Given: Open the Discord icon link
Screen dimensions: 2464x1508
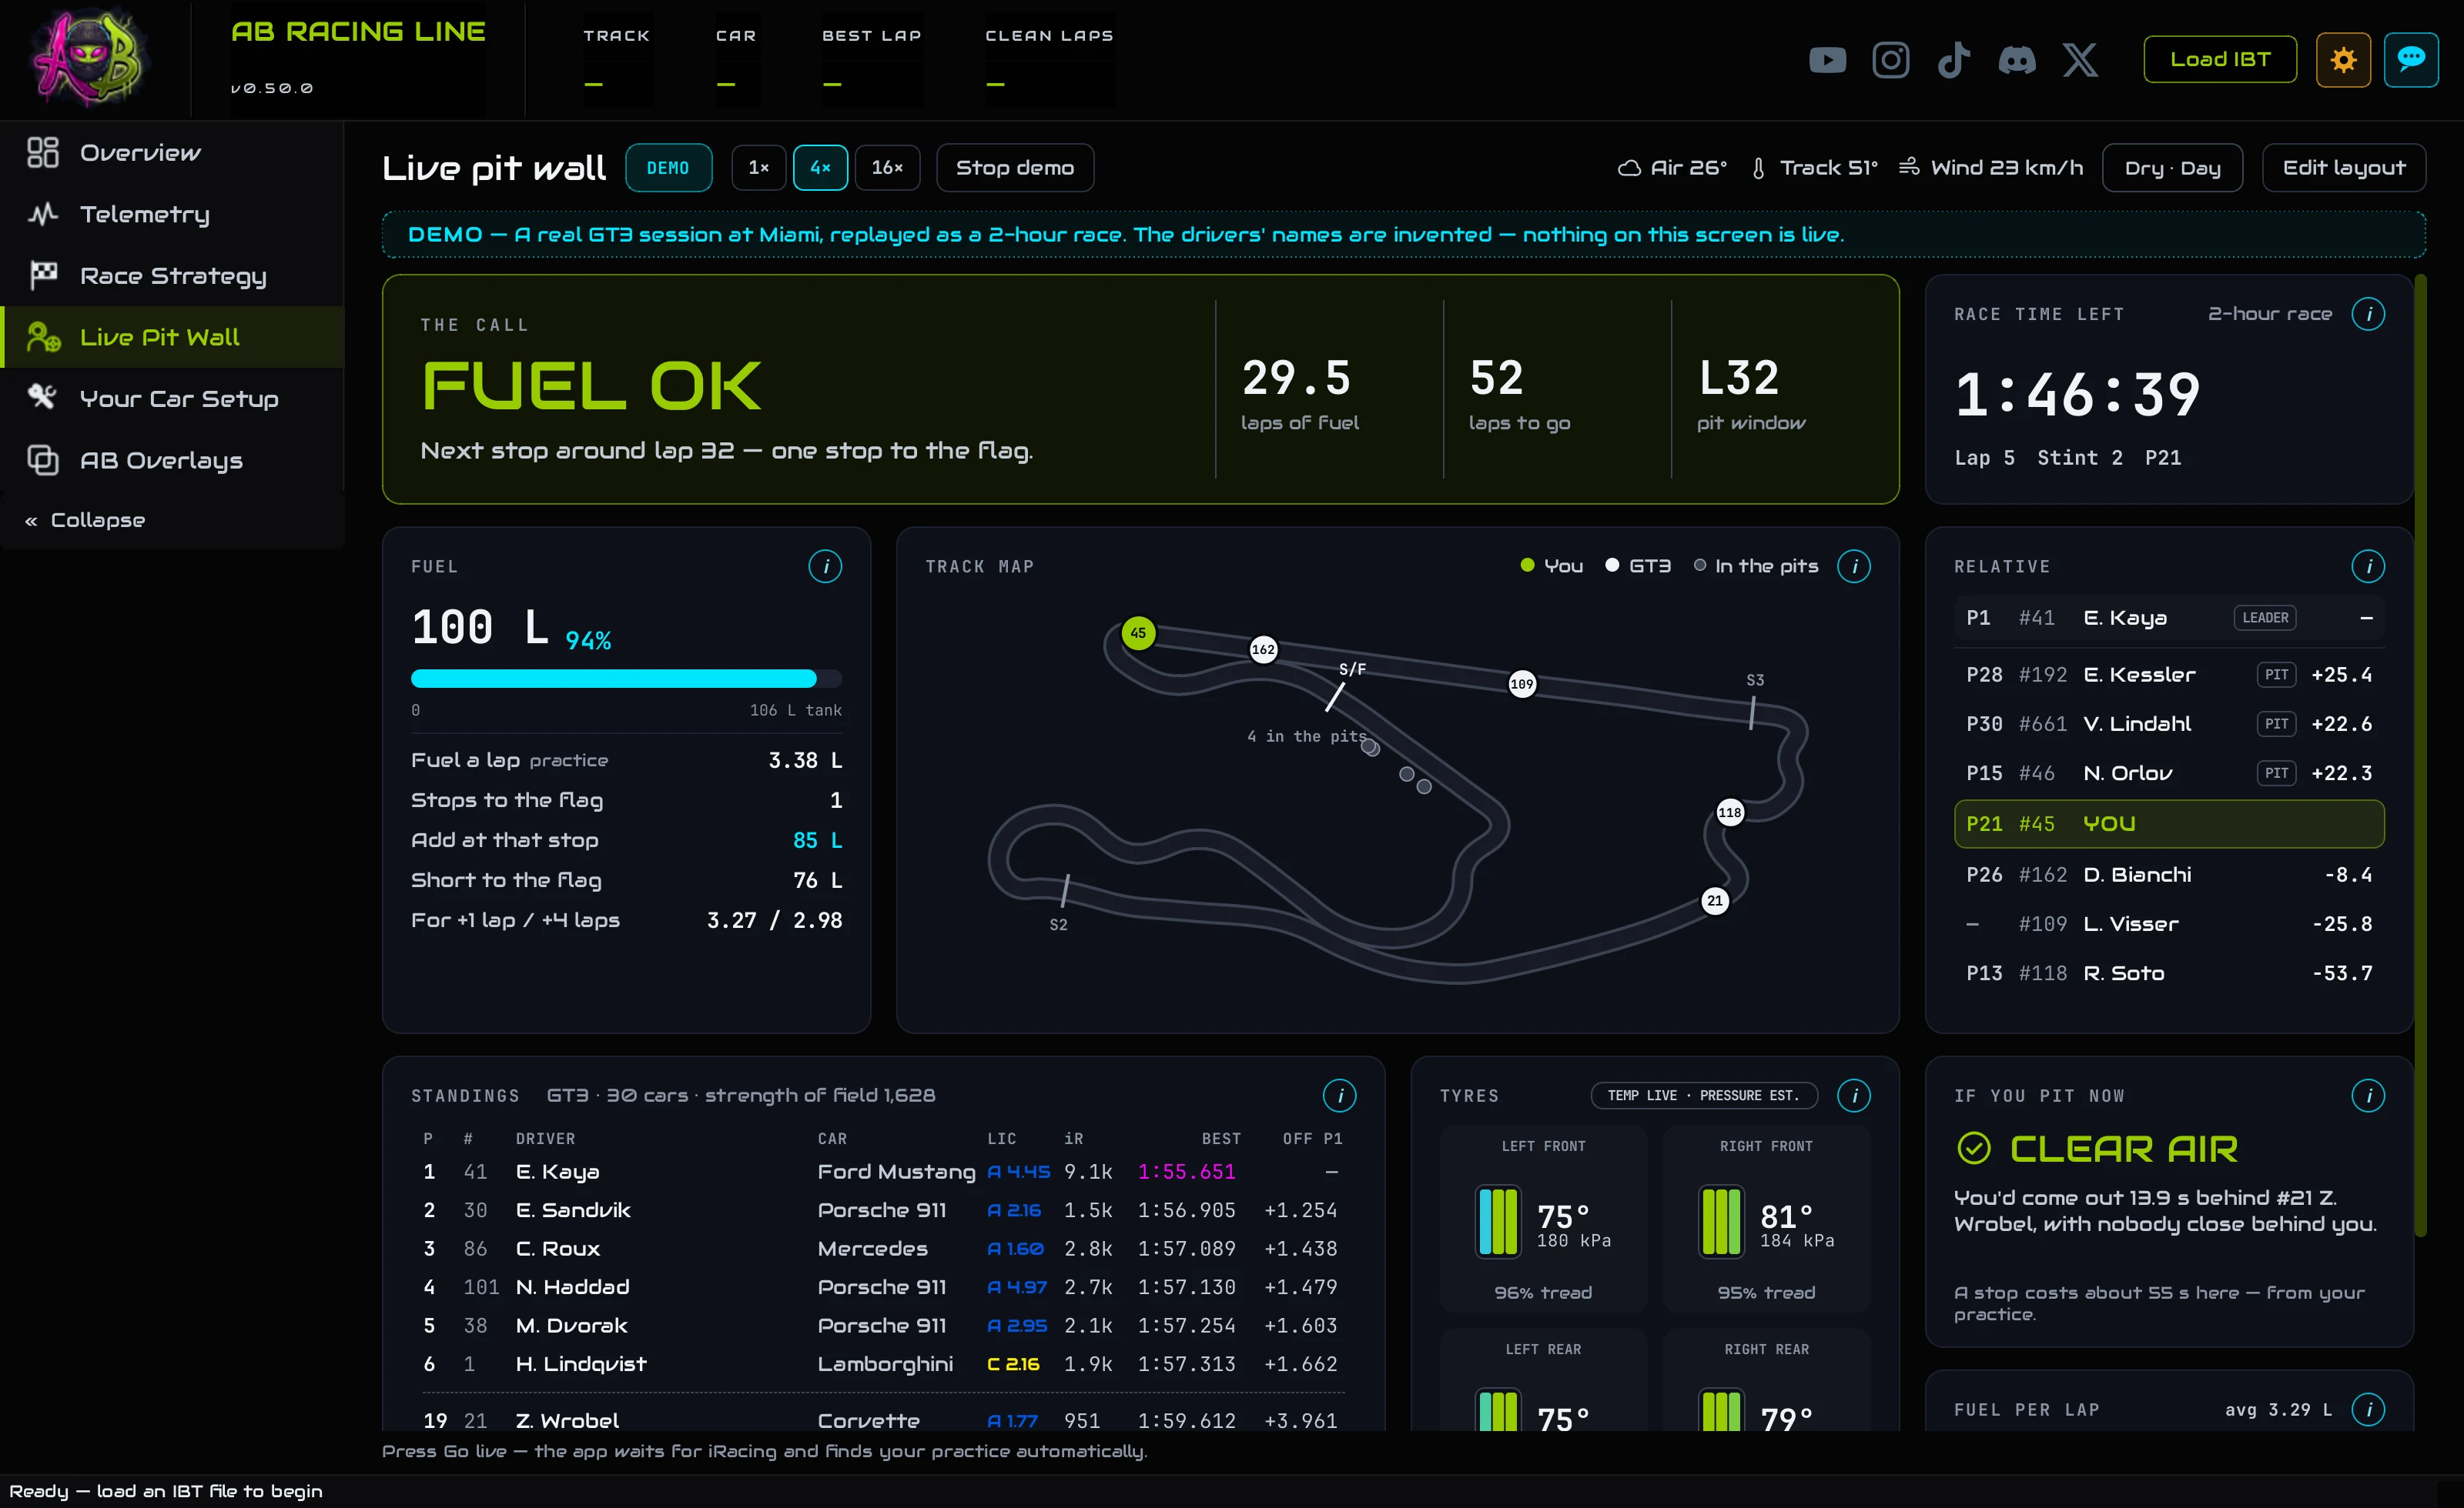Looking at the screenshot, I should pos(2016,60).
